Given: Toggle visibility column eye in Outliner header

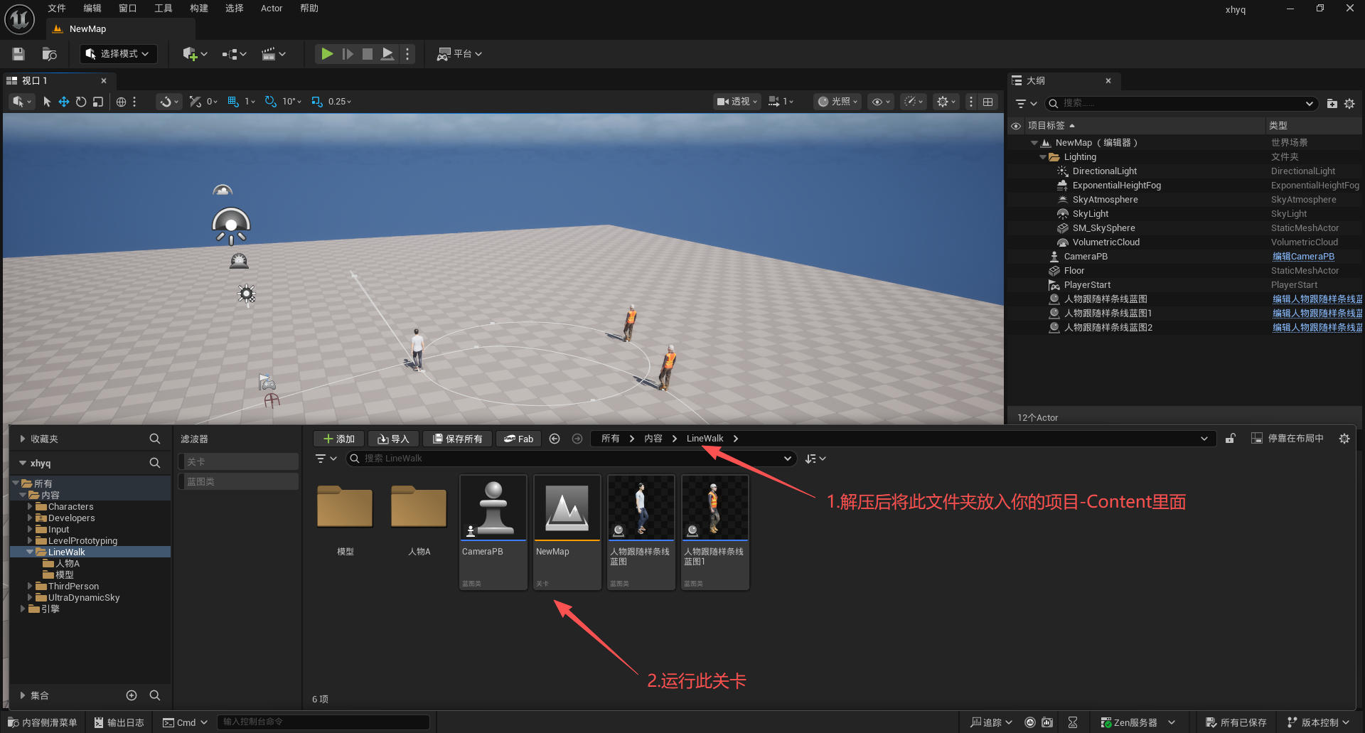Looking at the screenshot, I should click(x=1016, y=126).
